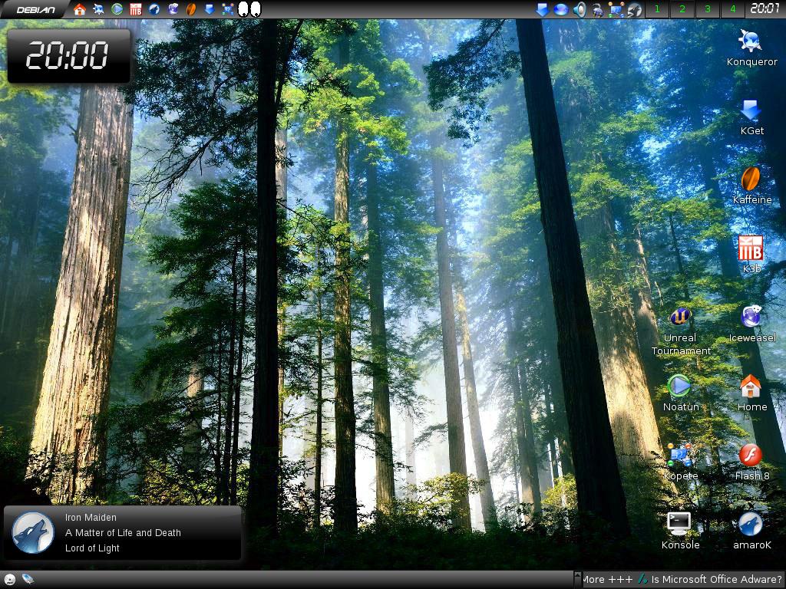The height and width of the screenshot is (589, 786).
Task: Start Kaffeine from the top panel launcher
Action: point(191,9)
